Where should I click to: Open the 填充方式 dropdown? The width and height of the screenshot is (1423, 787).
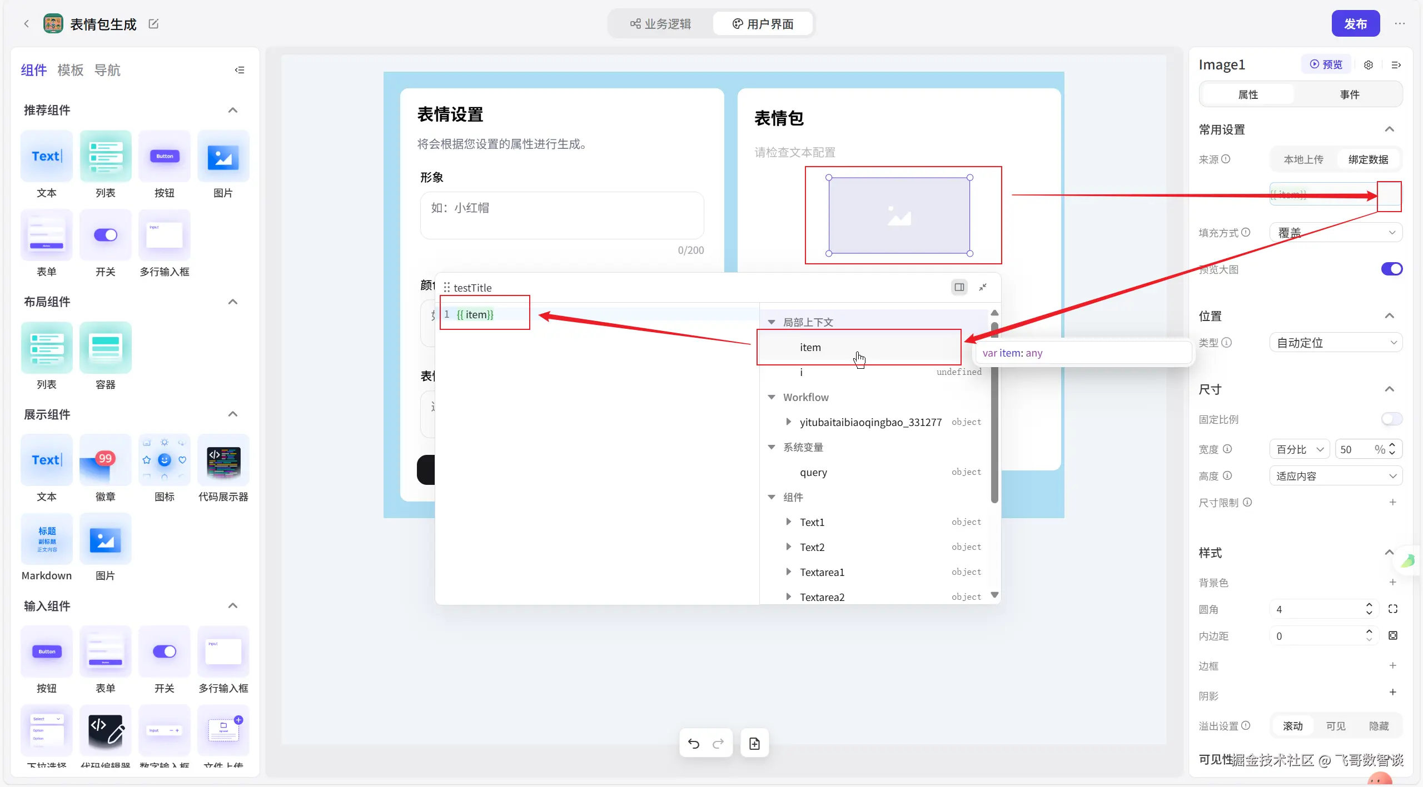(1336, 232)
